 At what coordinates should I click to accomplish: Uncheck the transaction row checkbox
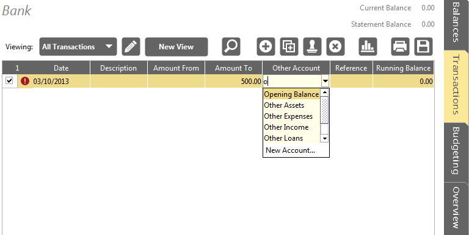point(9,80)
